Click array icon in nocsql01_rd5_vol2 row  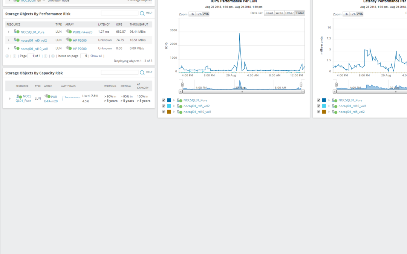[69, 40]
